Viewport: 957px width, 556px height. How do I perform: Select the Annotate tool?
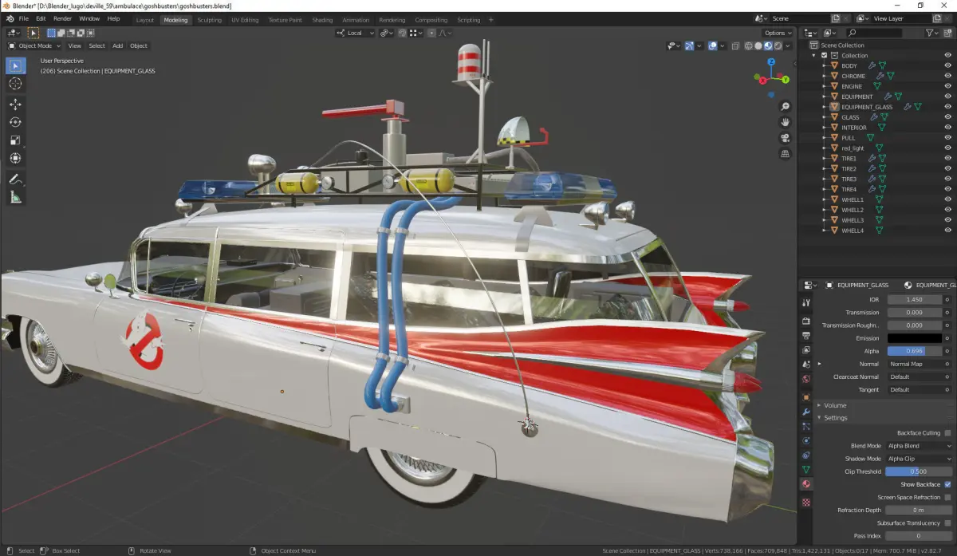click(16, 179)
